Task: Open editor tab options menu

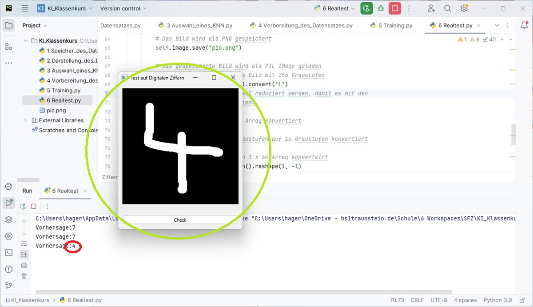Action: coord(507,25)
